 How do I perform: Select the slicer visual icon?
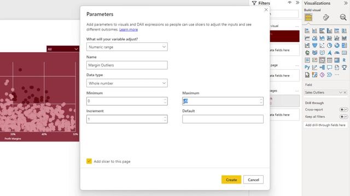[322, 60]
